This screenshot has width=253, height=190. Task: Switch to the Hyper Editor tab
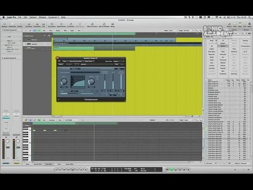[x=70, y=164]
